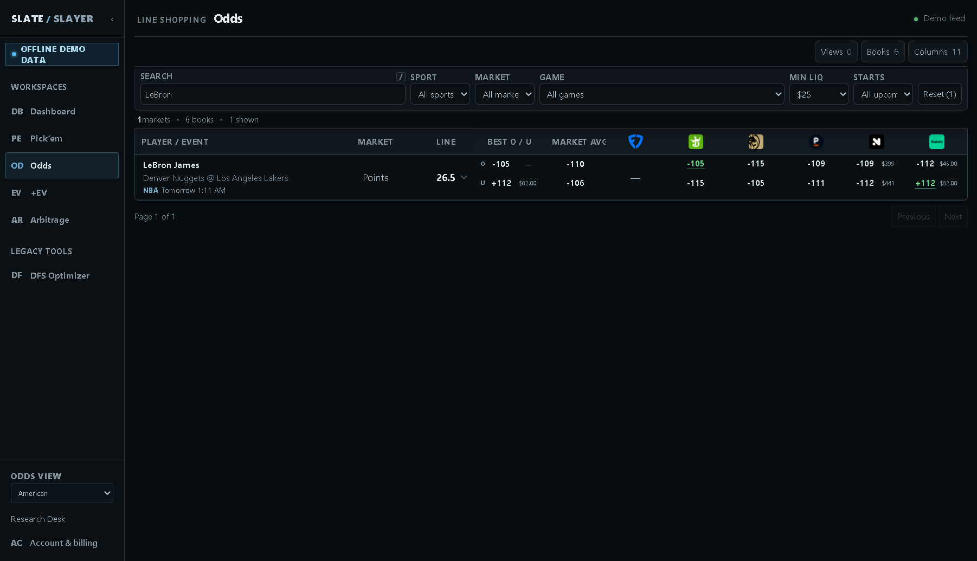The width and height of the screenshot is (977, 561).
Task: Collapse the sidebar with the chevron
Action: coord(112,19)
